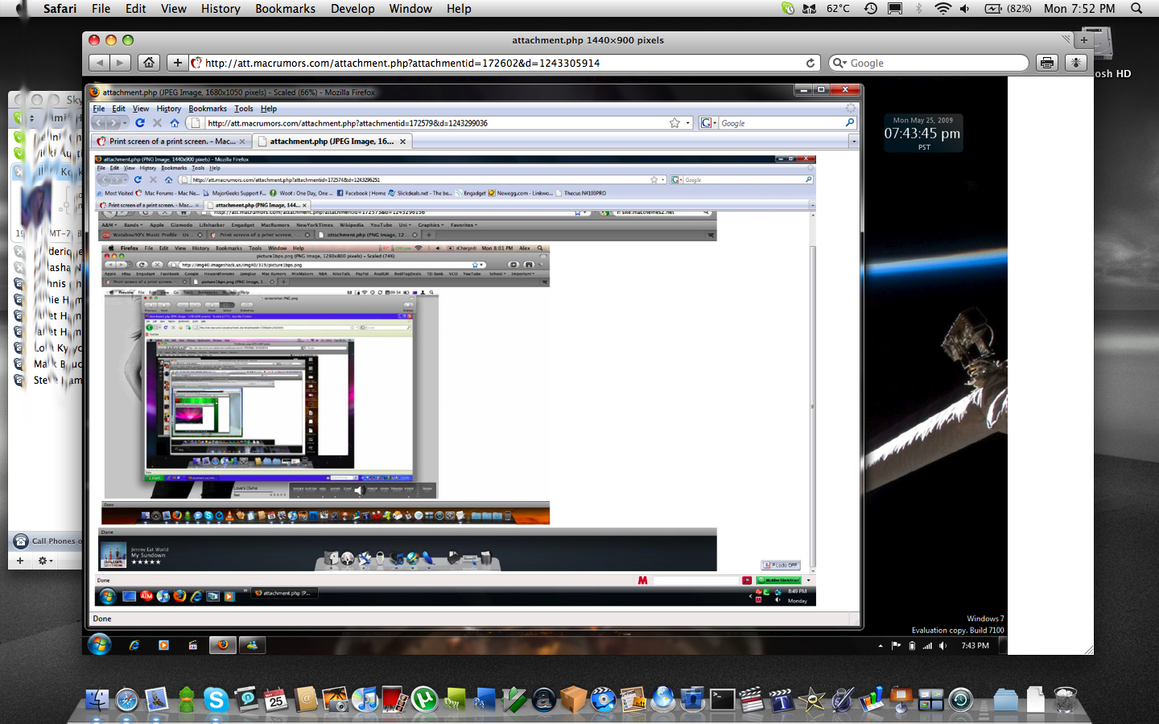Image resolution: width=1159 pixels, height=724 pixels.
Task: Open iCal from the Dock
Action: click(275, 699)
